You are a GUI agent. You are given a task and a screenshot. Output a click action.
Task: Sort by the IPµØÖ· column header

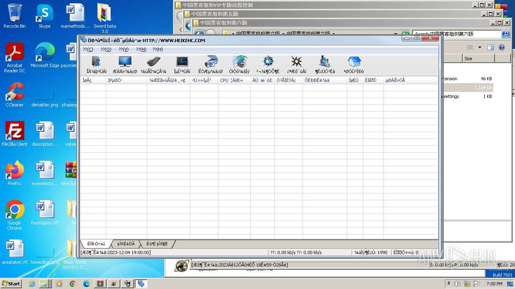(126, 80)
